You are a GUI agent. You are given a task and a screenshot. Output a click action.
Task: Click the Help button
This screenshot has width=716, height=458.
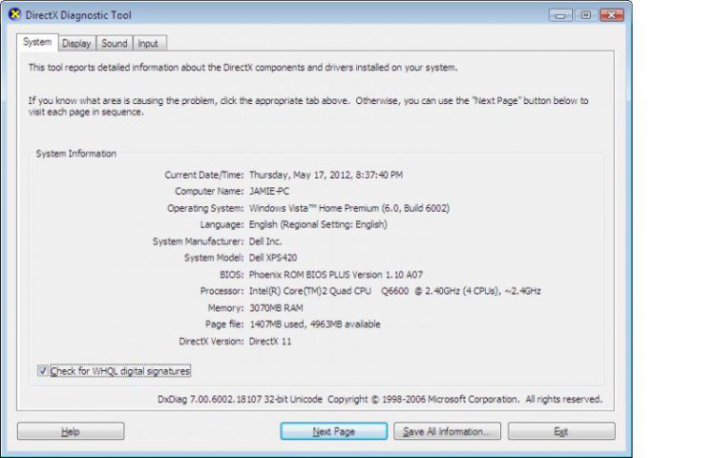pos(71,431)
